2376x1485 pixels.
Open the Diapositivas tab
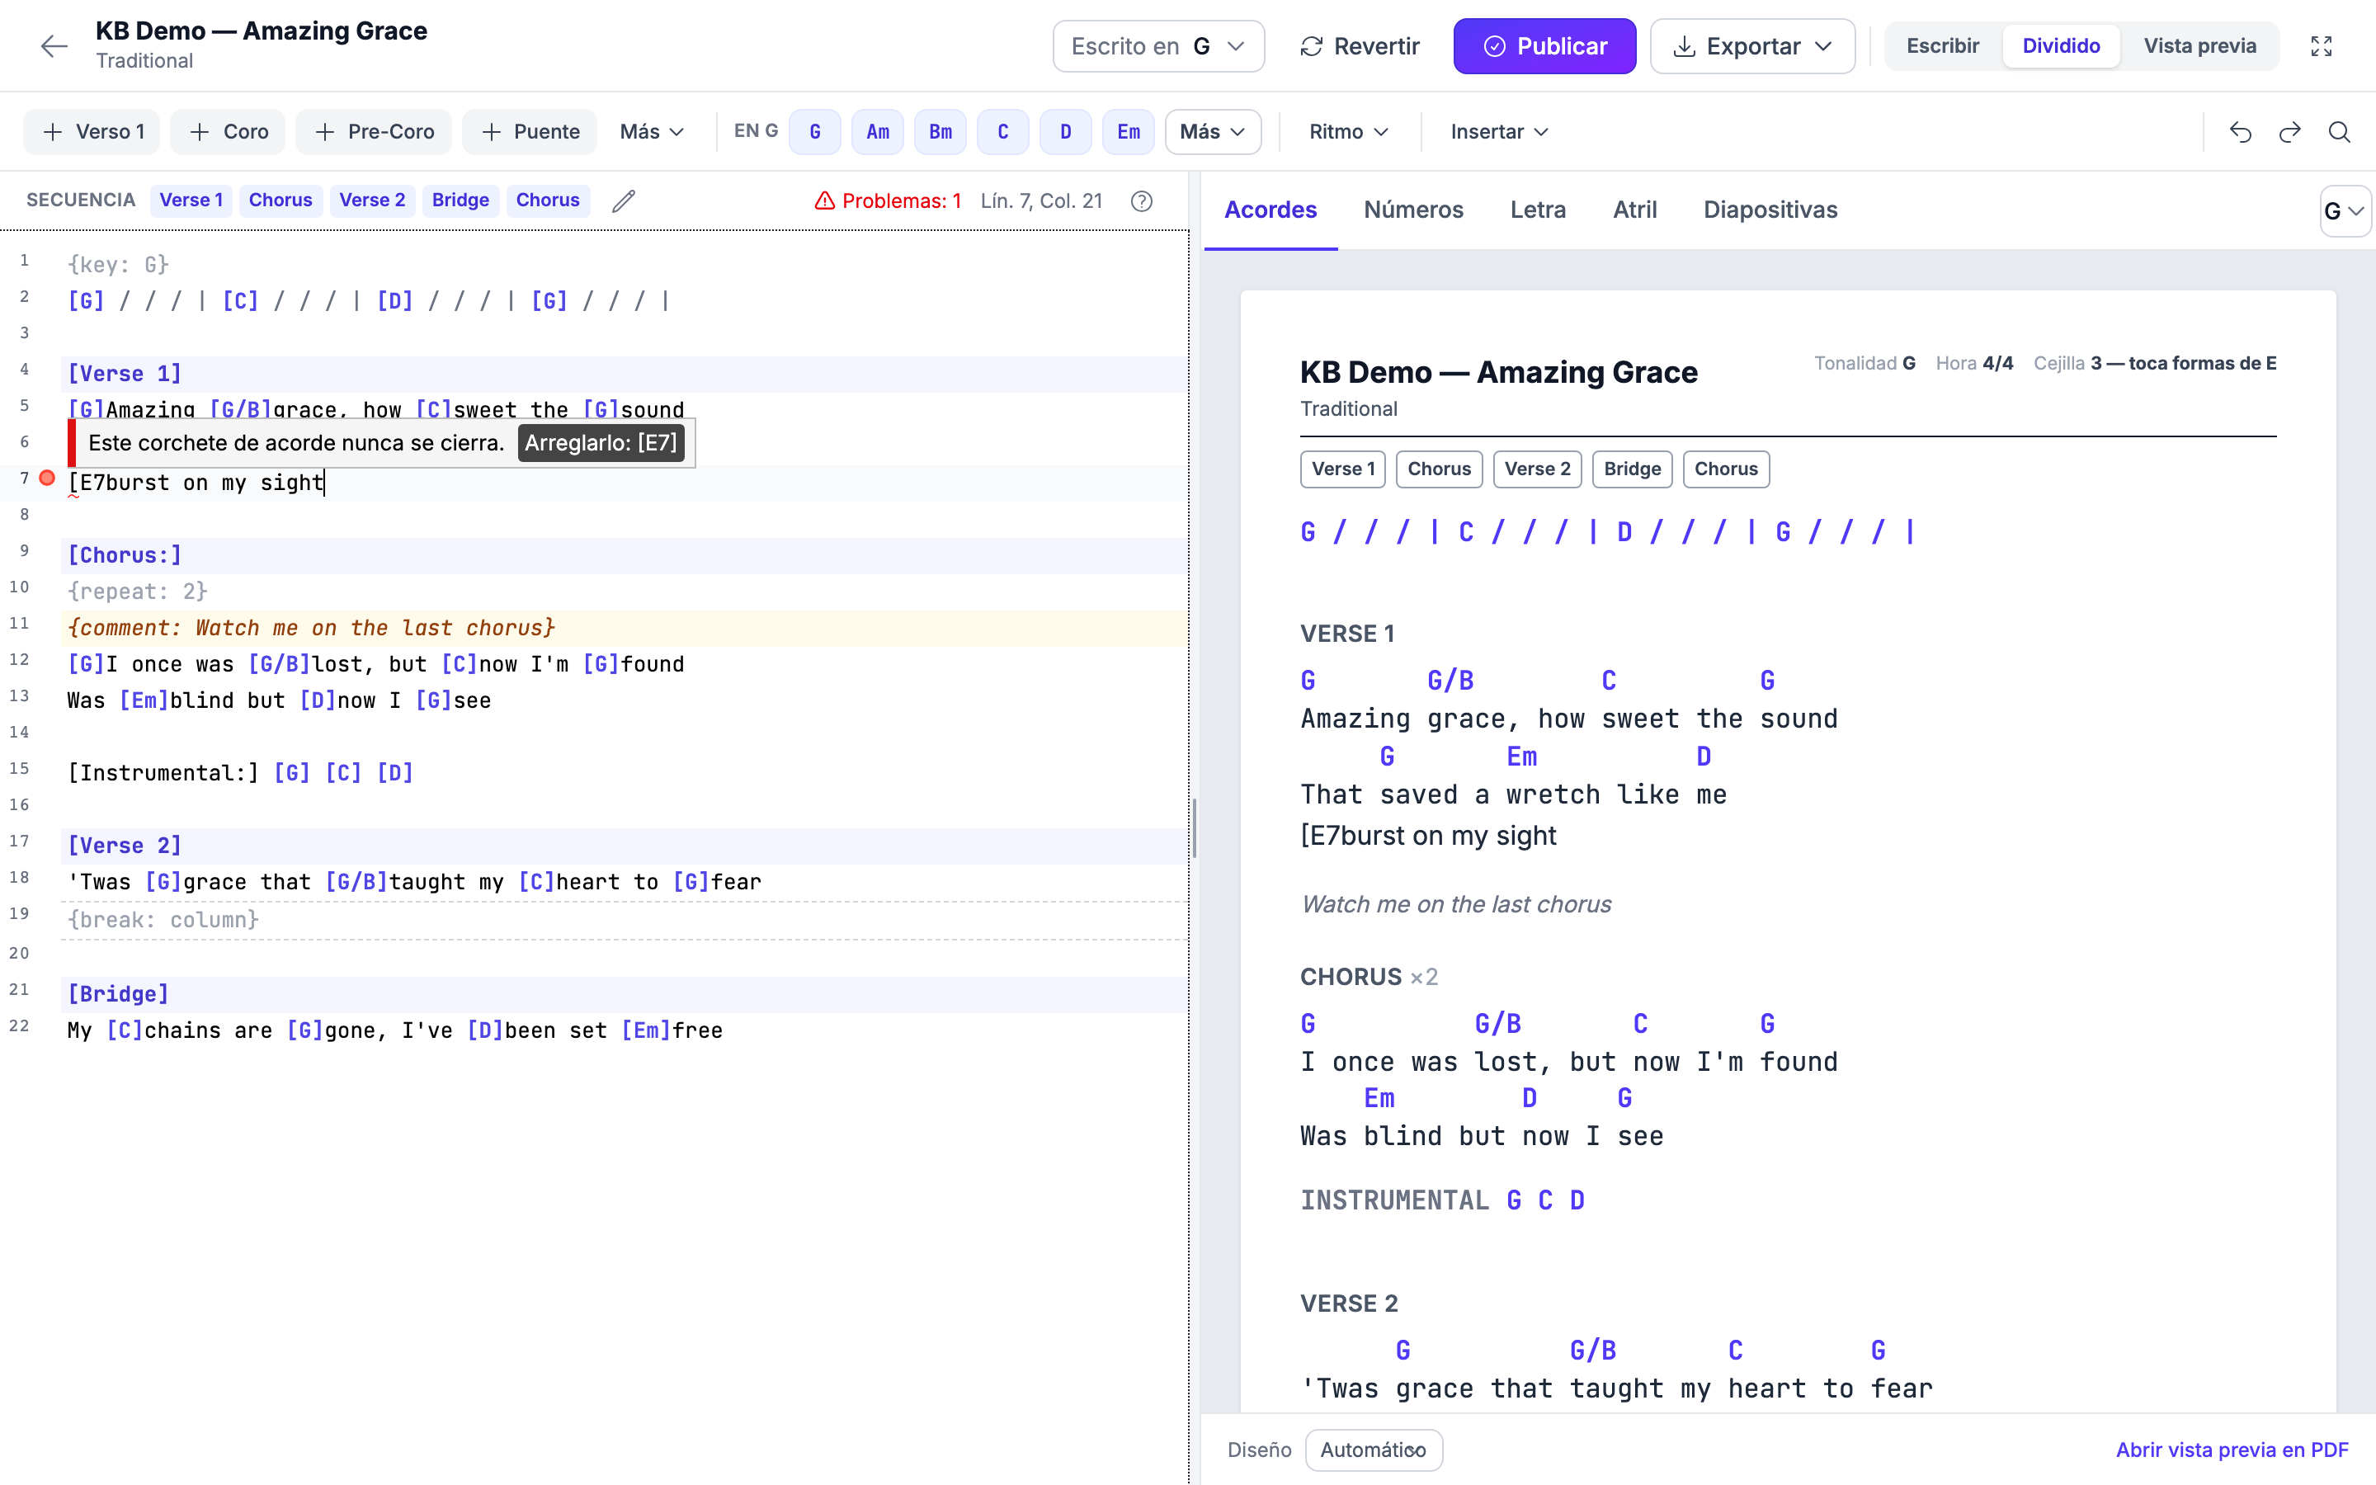(1770, 210)
